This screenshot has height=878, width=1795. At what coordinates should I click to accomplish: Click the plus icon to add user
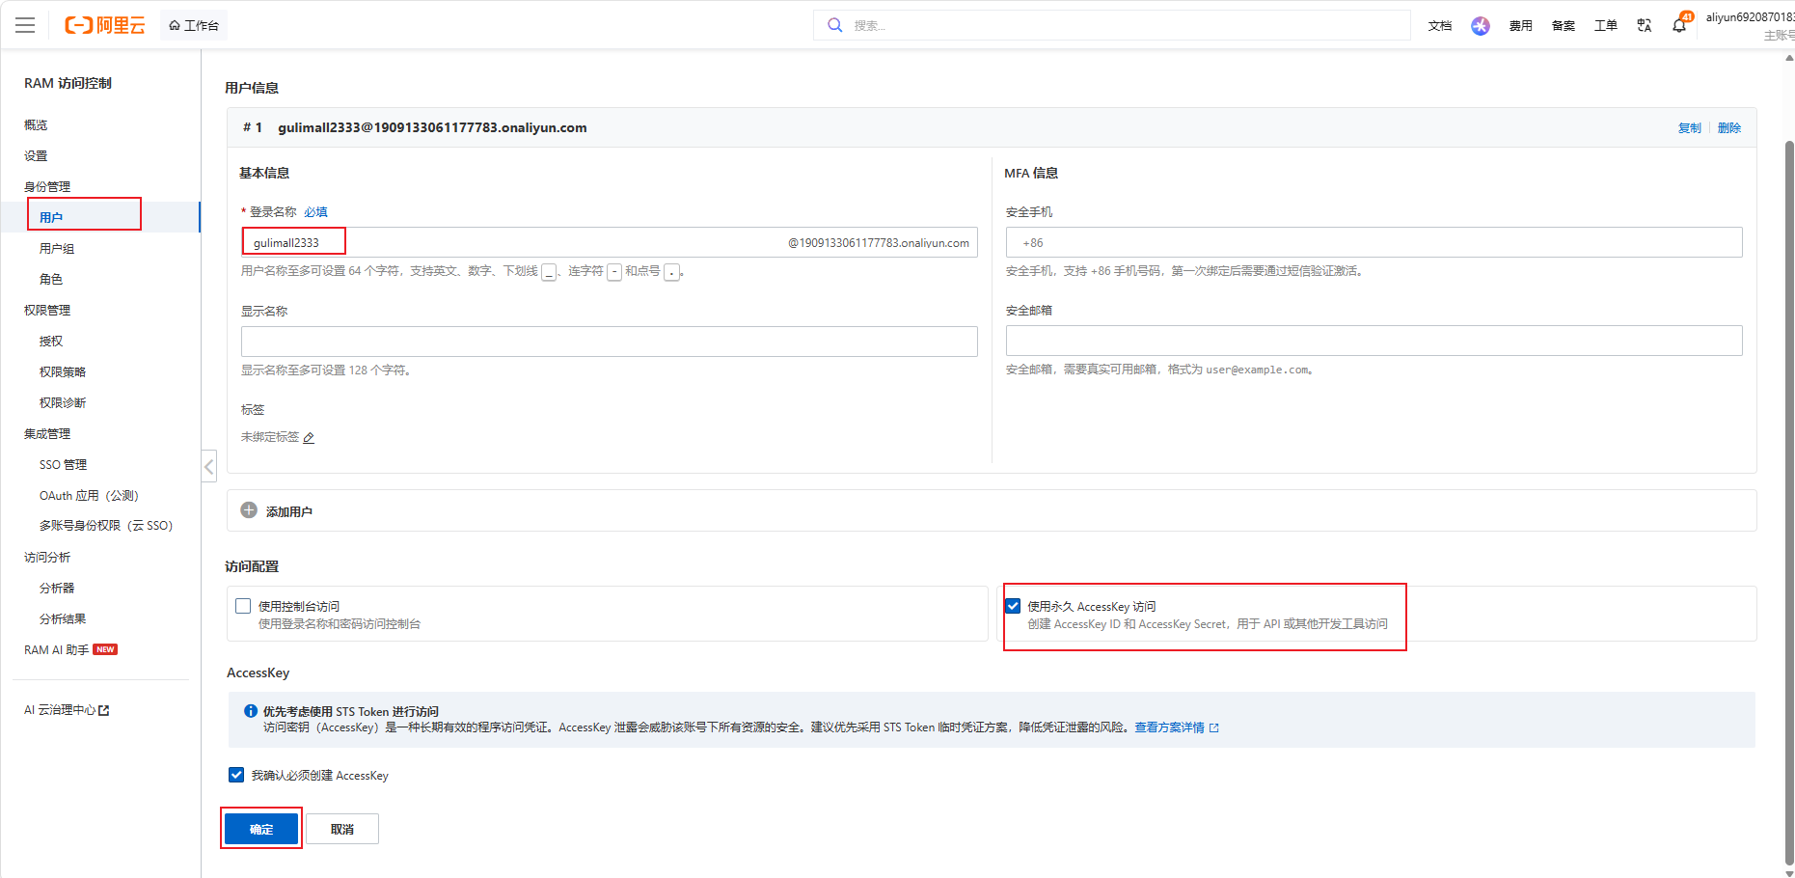tap(249, 510)
